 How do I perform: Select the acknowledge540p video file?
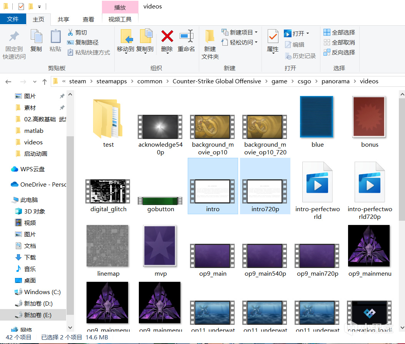click(x=160, y=135)
